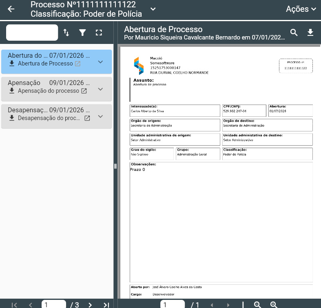
Task: Expand the Apensação list item
Action: (101, 89)
